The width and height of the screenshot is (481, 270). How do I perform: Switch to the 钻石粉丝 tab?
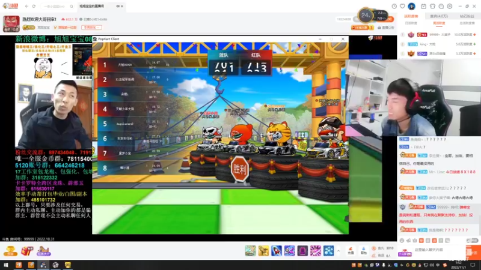467,16
